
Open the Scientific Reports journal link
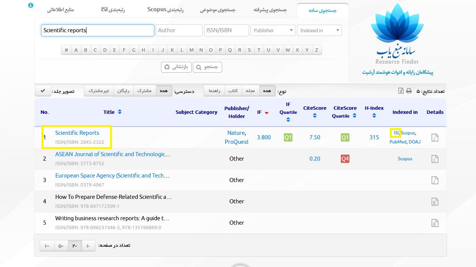(77, 133)
